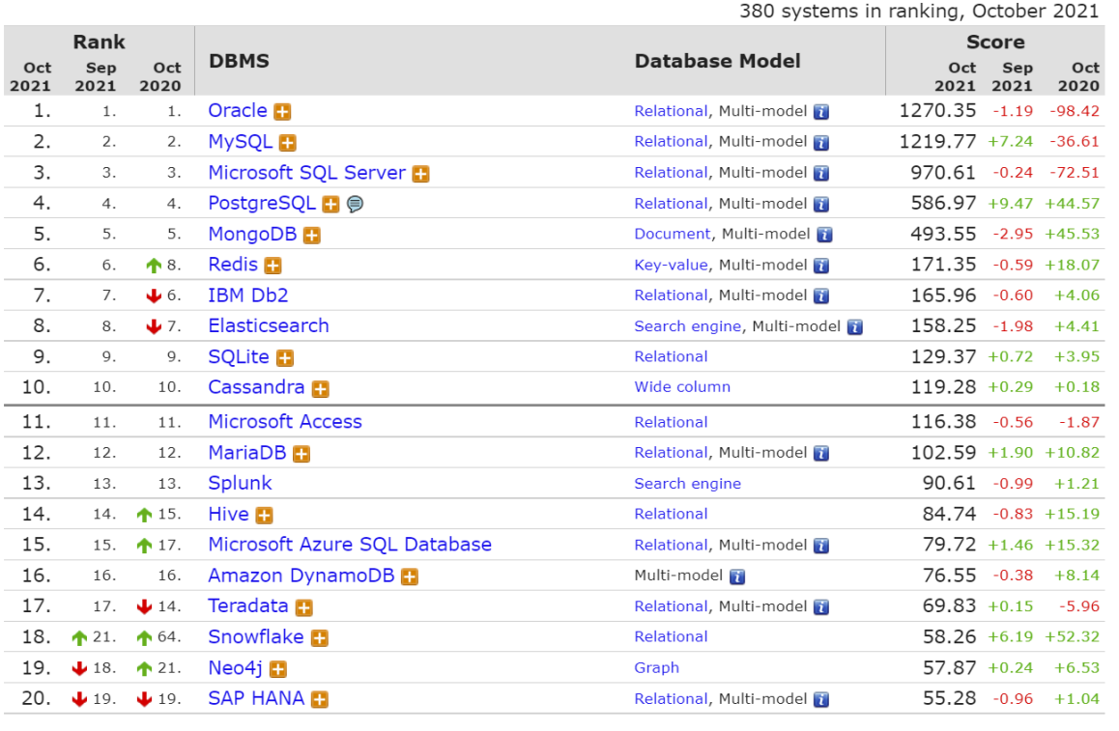1119x731 pixels.
Task: Click the Relational link in SQLite row
Action: [671, 356]
